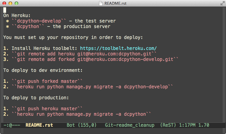Click the migrate -a dcpython-develop command line
This screenshot has height=134, width=226.
coord(92,87)
